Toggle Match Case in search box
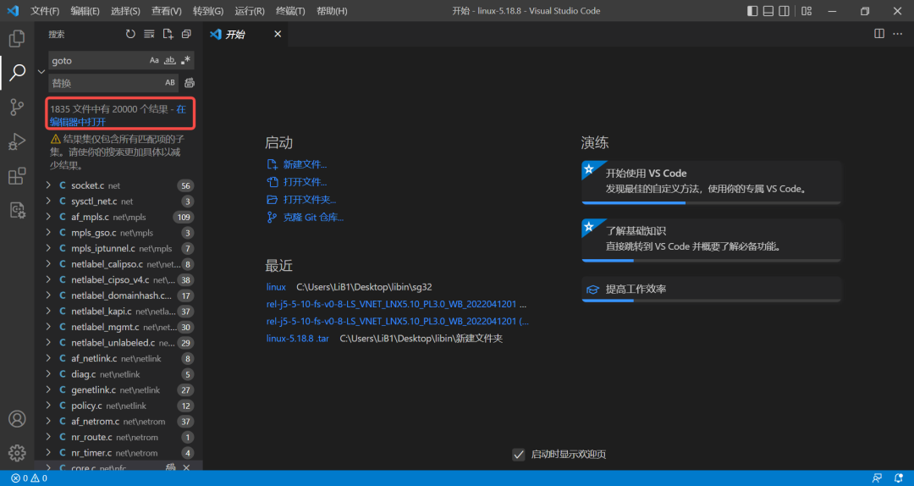 tap(154, 60)
